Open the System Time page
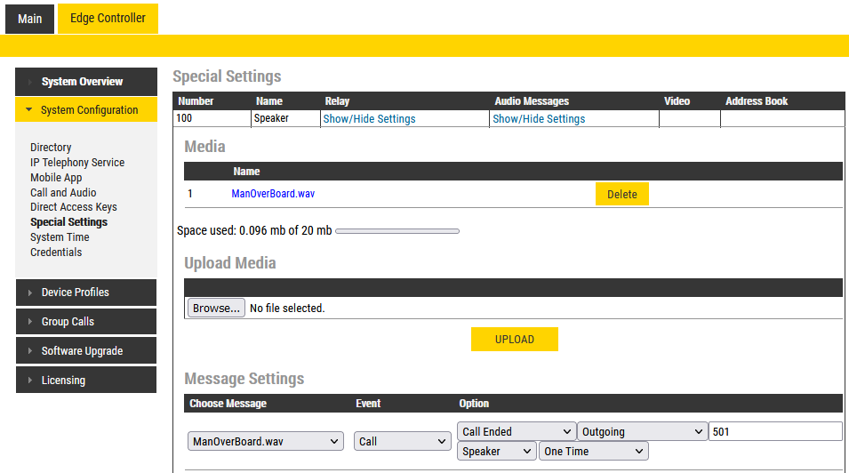 pos(60,237)
